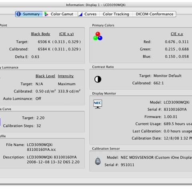Click monitor model LCD3090WQXi value
This screenshot has width=192, height=192.
click(x=176, y=102)
